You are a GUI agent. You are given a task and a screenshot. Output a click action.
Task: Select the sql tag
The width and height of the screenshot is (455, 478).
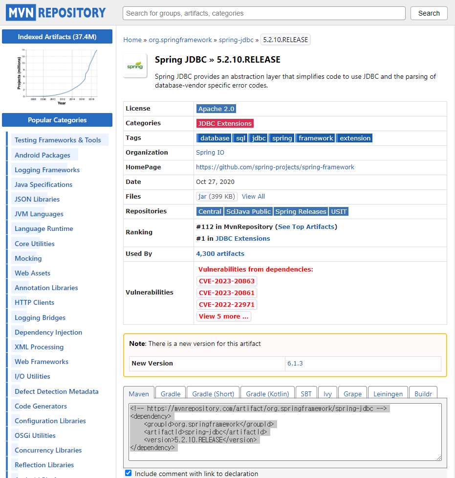point(240,138)
